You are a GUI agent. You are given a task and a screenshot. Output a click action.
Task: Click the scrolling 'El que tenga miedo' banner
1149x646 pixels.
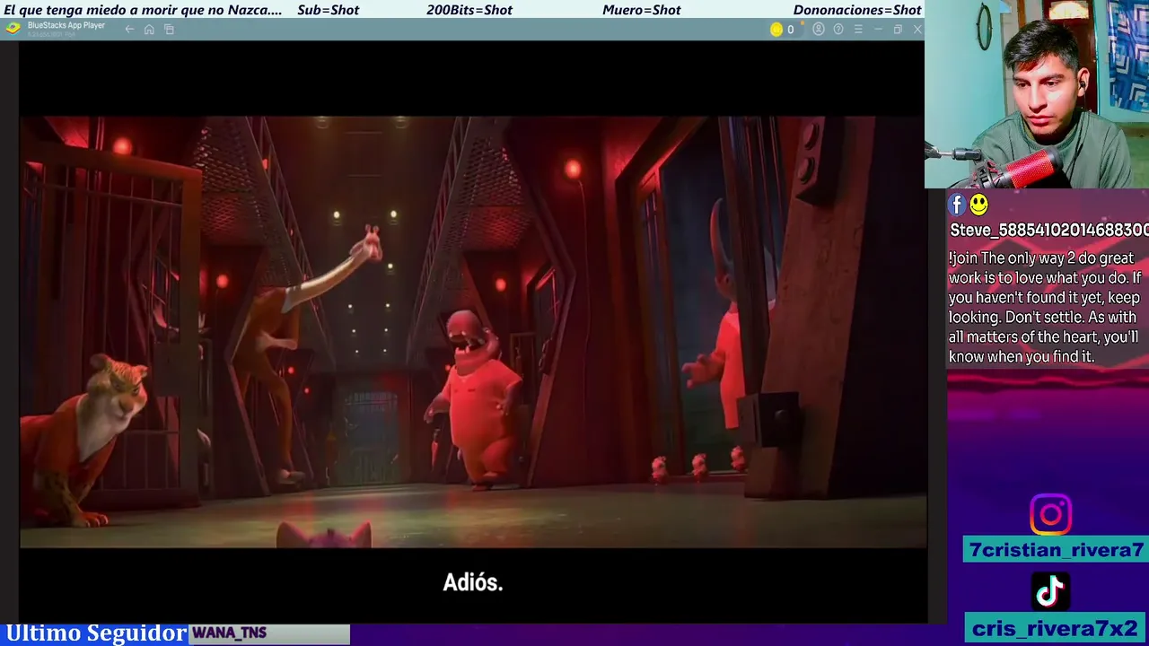tap(143, 10)
